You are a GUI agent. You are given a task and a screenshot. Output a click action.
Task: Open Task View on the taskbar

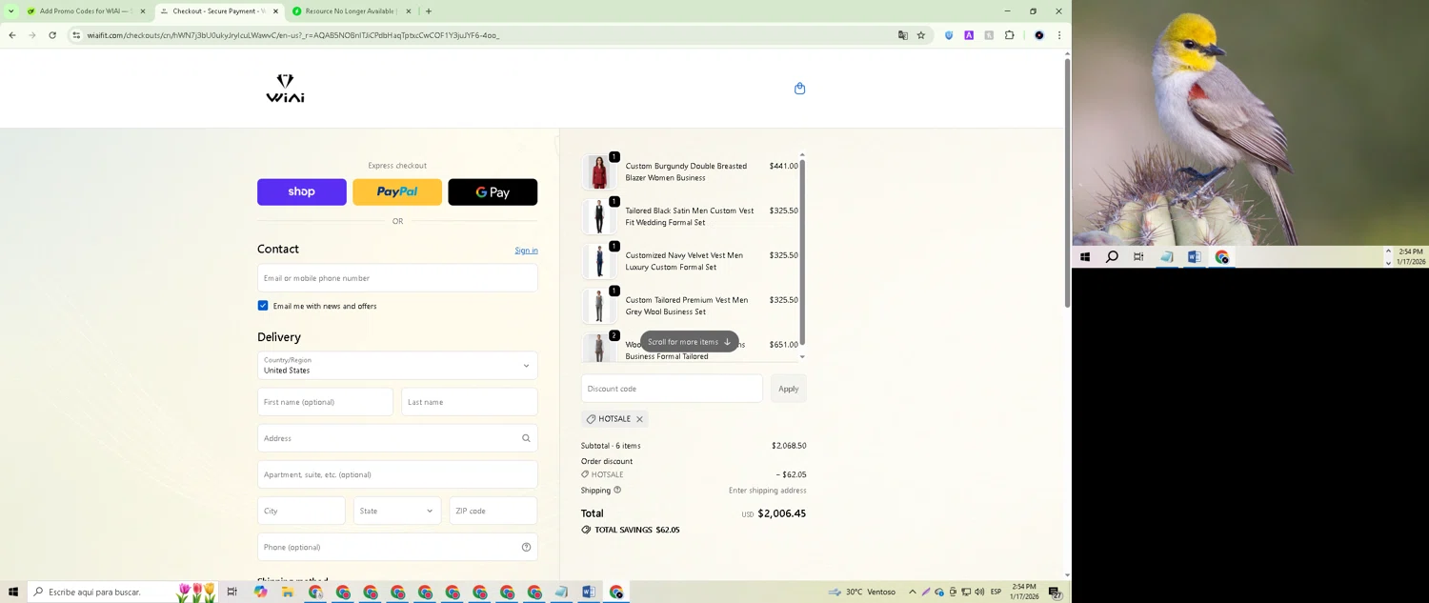pyautogui.click(x=231, y=592)
